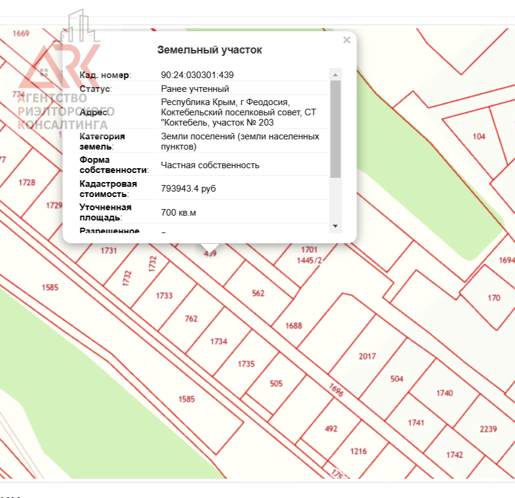Select parcel 1735 on the map
This screenshot has height=498, width=515.
point(246,364)
